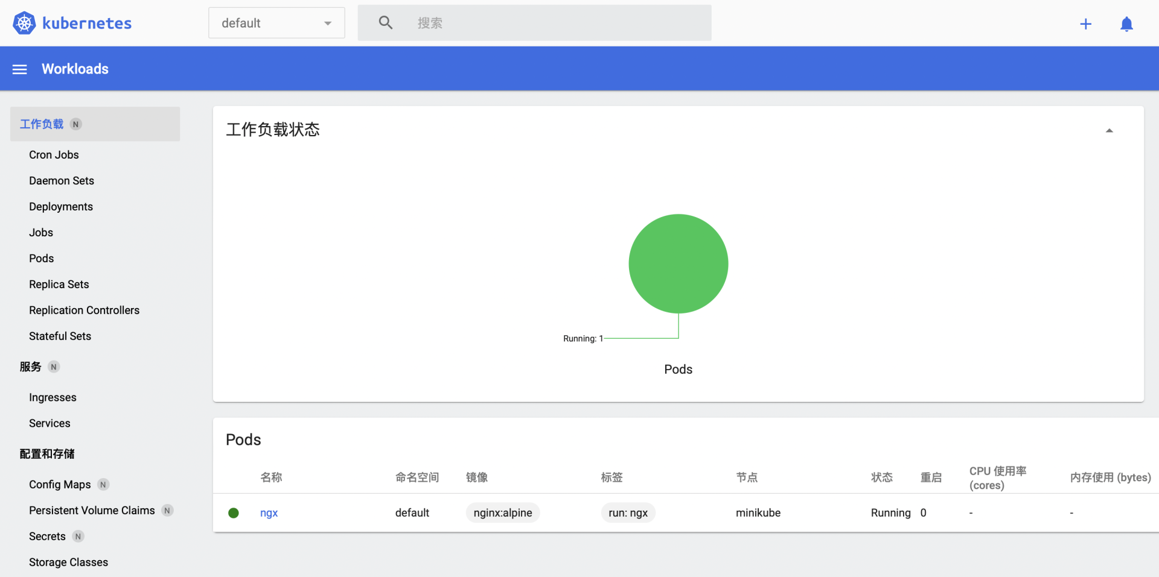Screen dimensions: 1159x577
Task: Click the Kubernetes logo in the header
Action: click(24, 22)
